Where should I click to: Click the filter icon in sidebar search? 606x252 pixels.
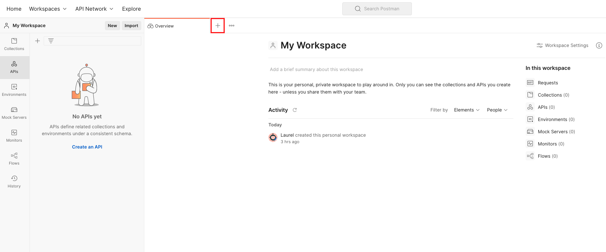click(x=51, y=41)
